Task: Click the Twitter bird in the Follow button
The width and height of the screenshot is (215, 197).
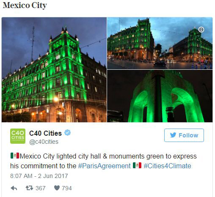Action: point(173,135)
